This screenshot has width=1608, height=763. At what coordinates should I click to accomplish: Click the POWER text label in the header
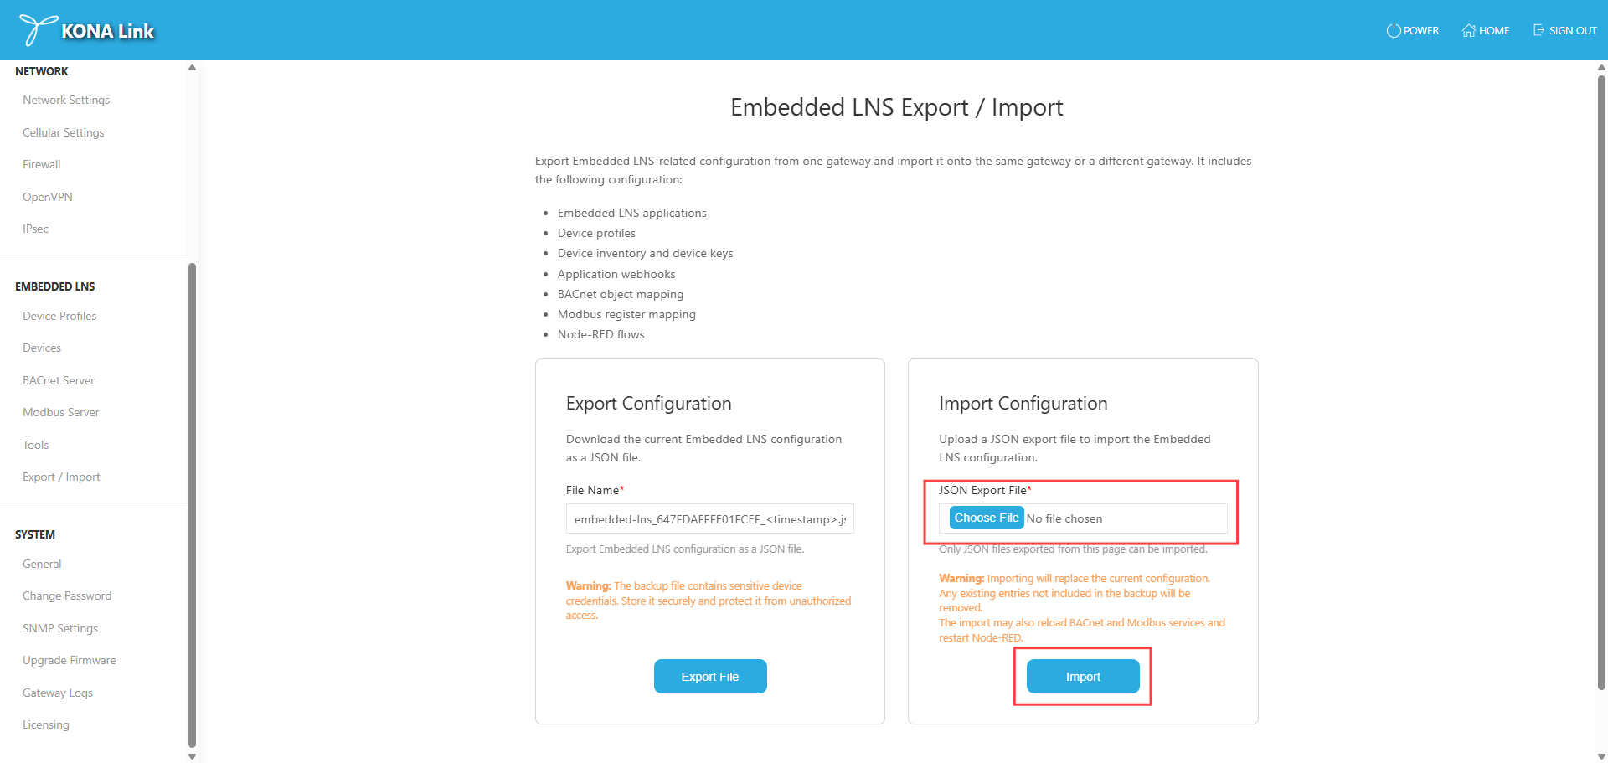coord(1421,30)
